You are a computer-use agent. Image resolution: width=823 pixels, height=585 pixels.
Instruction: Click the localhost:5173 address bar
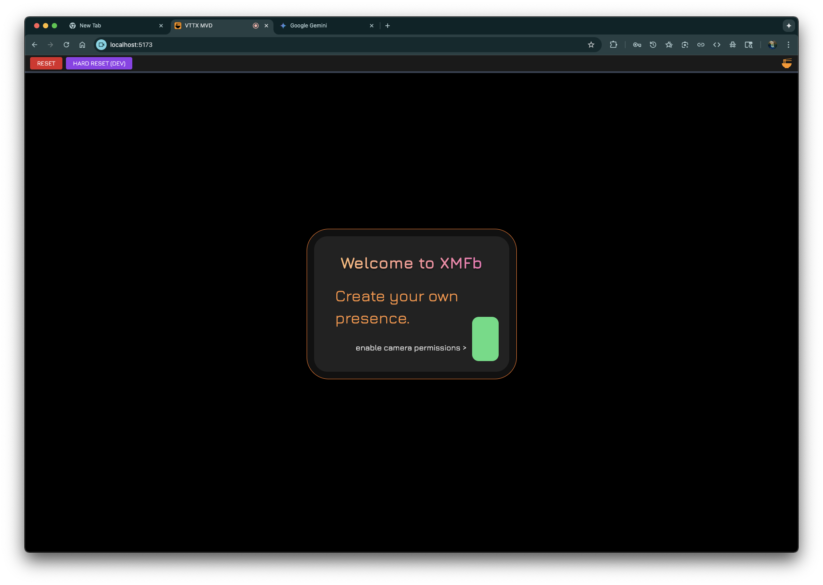click(x=347, y=45)
